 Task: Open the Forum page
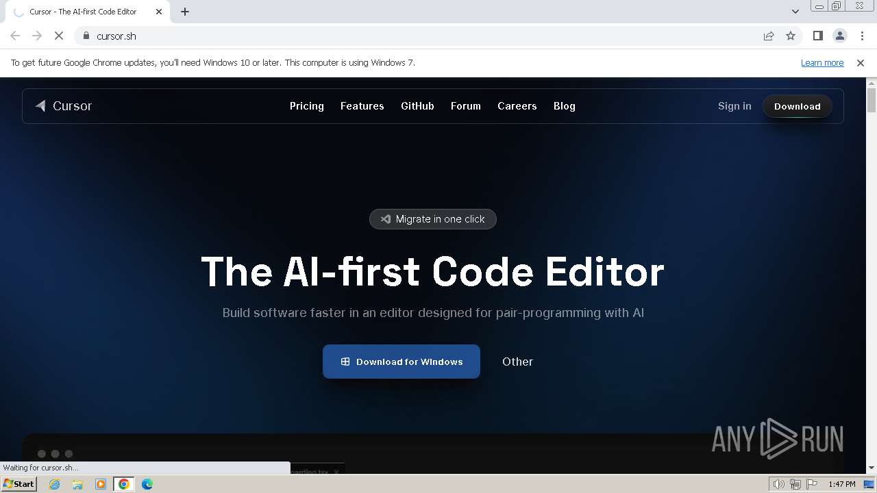coord(465,106)
